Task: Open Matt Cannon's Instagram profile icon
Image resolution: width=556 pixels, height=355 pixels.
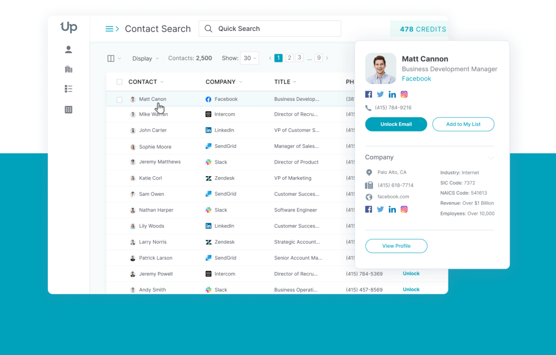Action: pyautogui.click(x=404, y=94)
